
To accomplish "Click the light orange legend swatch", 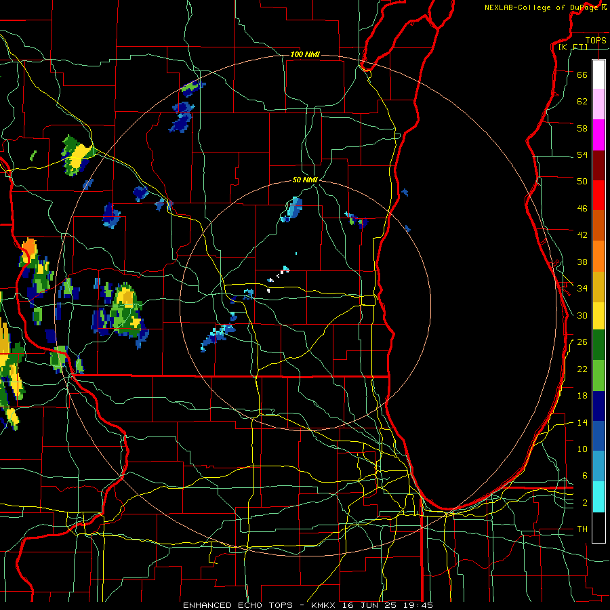I will pos(598,256).
